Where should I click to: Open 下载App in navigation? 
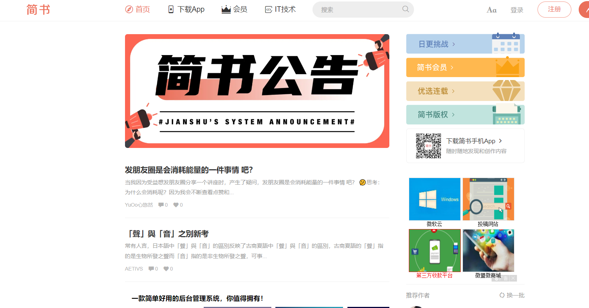pyautogui.click(x=186, y=10)
